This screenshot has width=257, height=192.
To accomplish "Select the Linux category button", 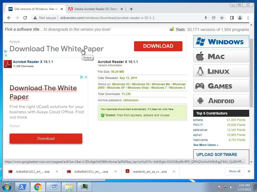I will tap(221, 71).
